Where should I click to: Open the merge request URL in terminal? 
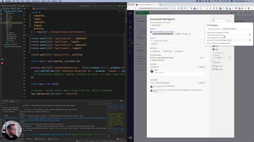pos(63,119)
